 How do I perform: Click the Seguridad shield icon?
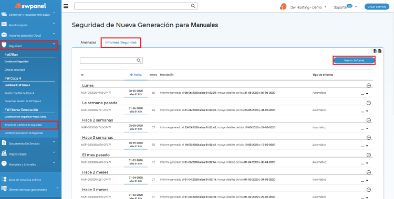click(4, 45)
